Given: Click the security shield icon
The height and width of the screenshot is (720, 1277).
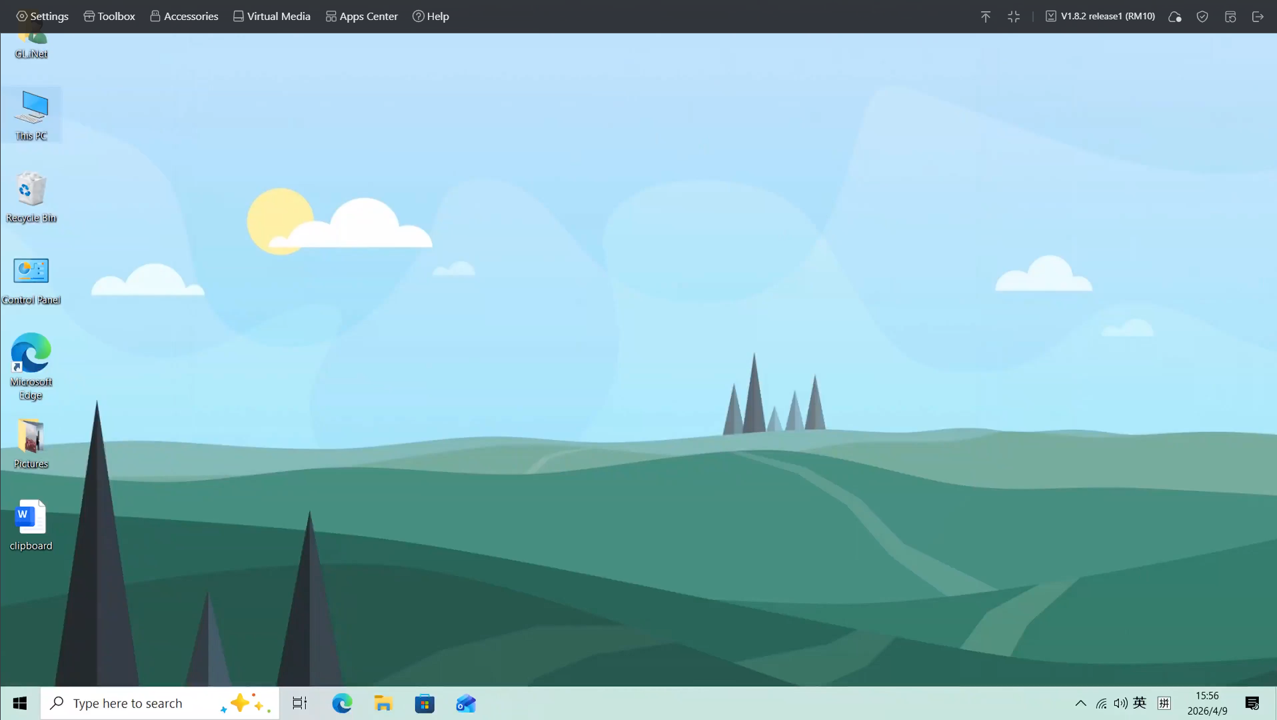Looking at the screenshot, I should (1202, 17).
